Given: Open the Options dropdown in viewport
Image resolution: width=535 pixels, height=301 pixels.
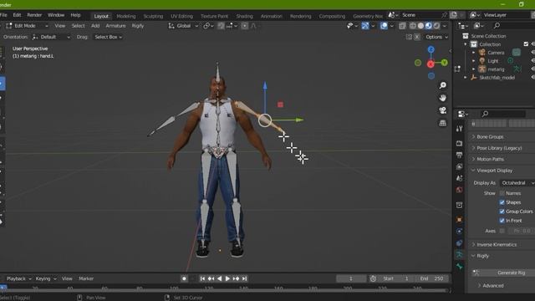Looking at the screenshot, I should point(436,37).
